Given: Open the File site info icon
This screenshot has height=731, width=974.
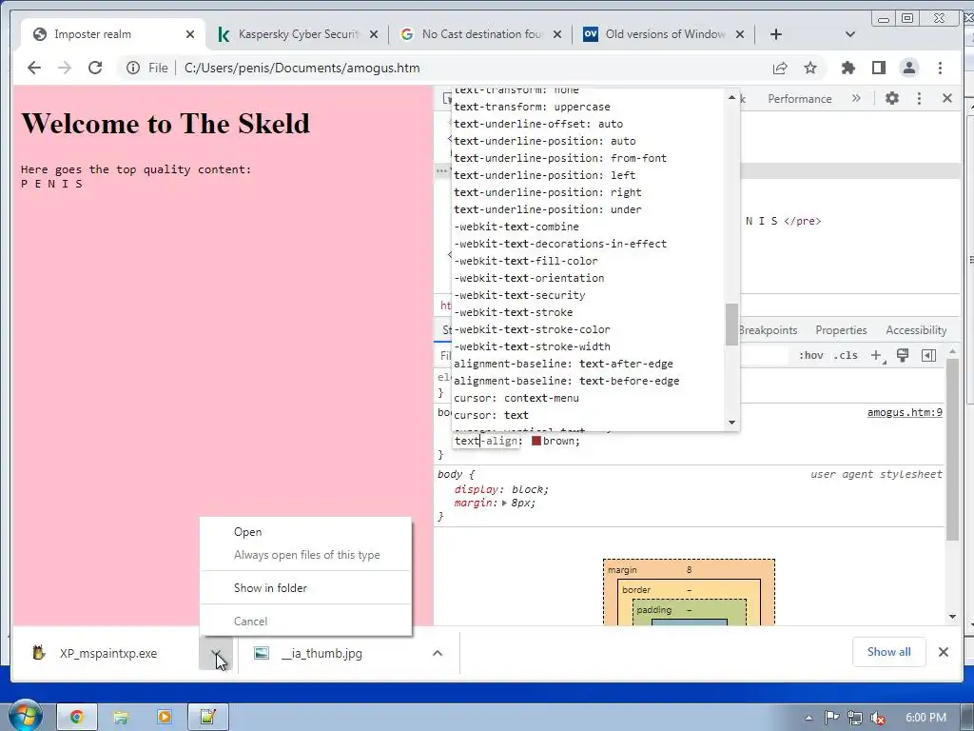Looking at the screenshot, I should 133,68.
